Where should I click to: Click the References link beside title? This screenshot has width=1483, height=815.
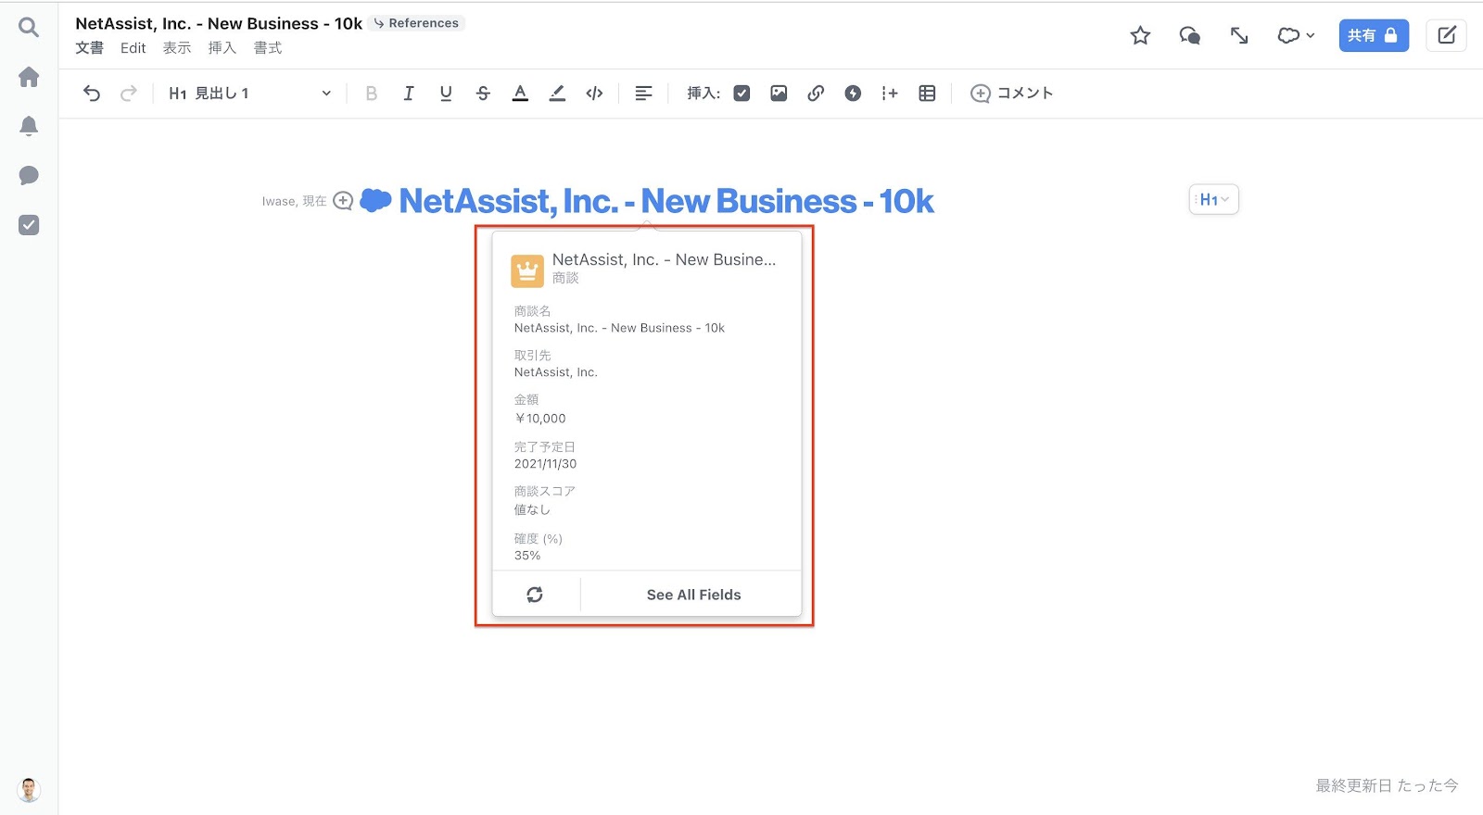tap(416, 23)
